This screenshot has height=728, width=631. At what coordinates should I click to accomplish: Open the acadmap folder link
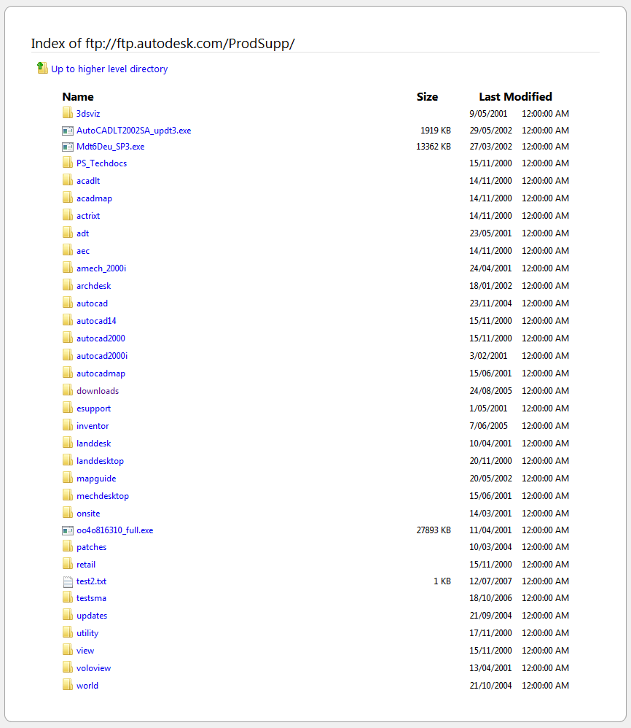click(x=94, y=198)
